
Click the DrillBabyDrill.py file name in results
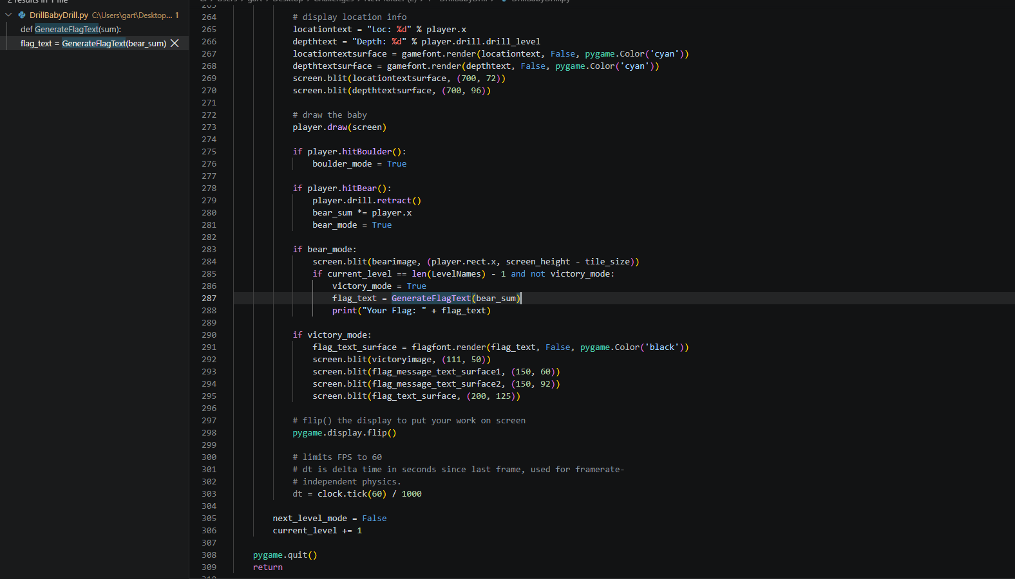59,15
